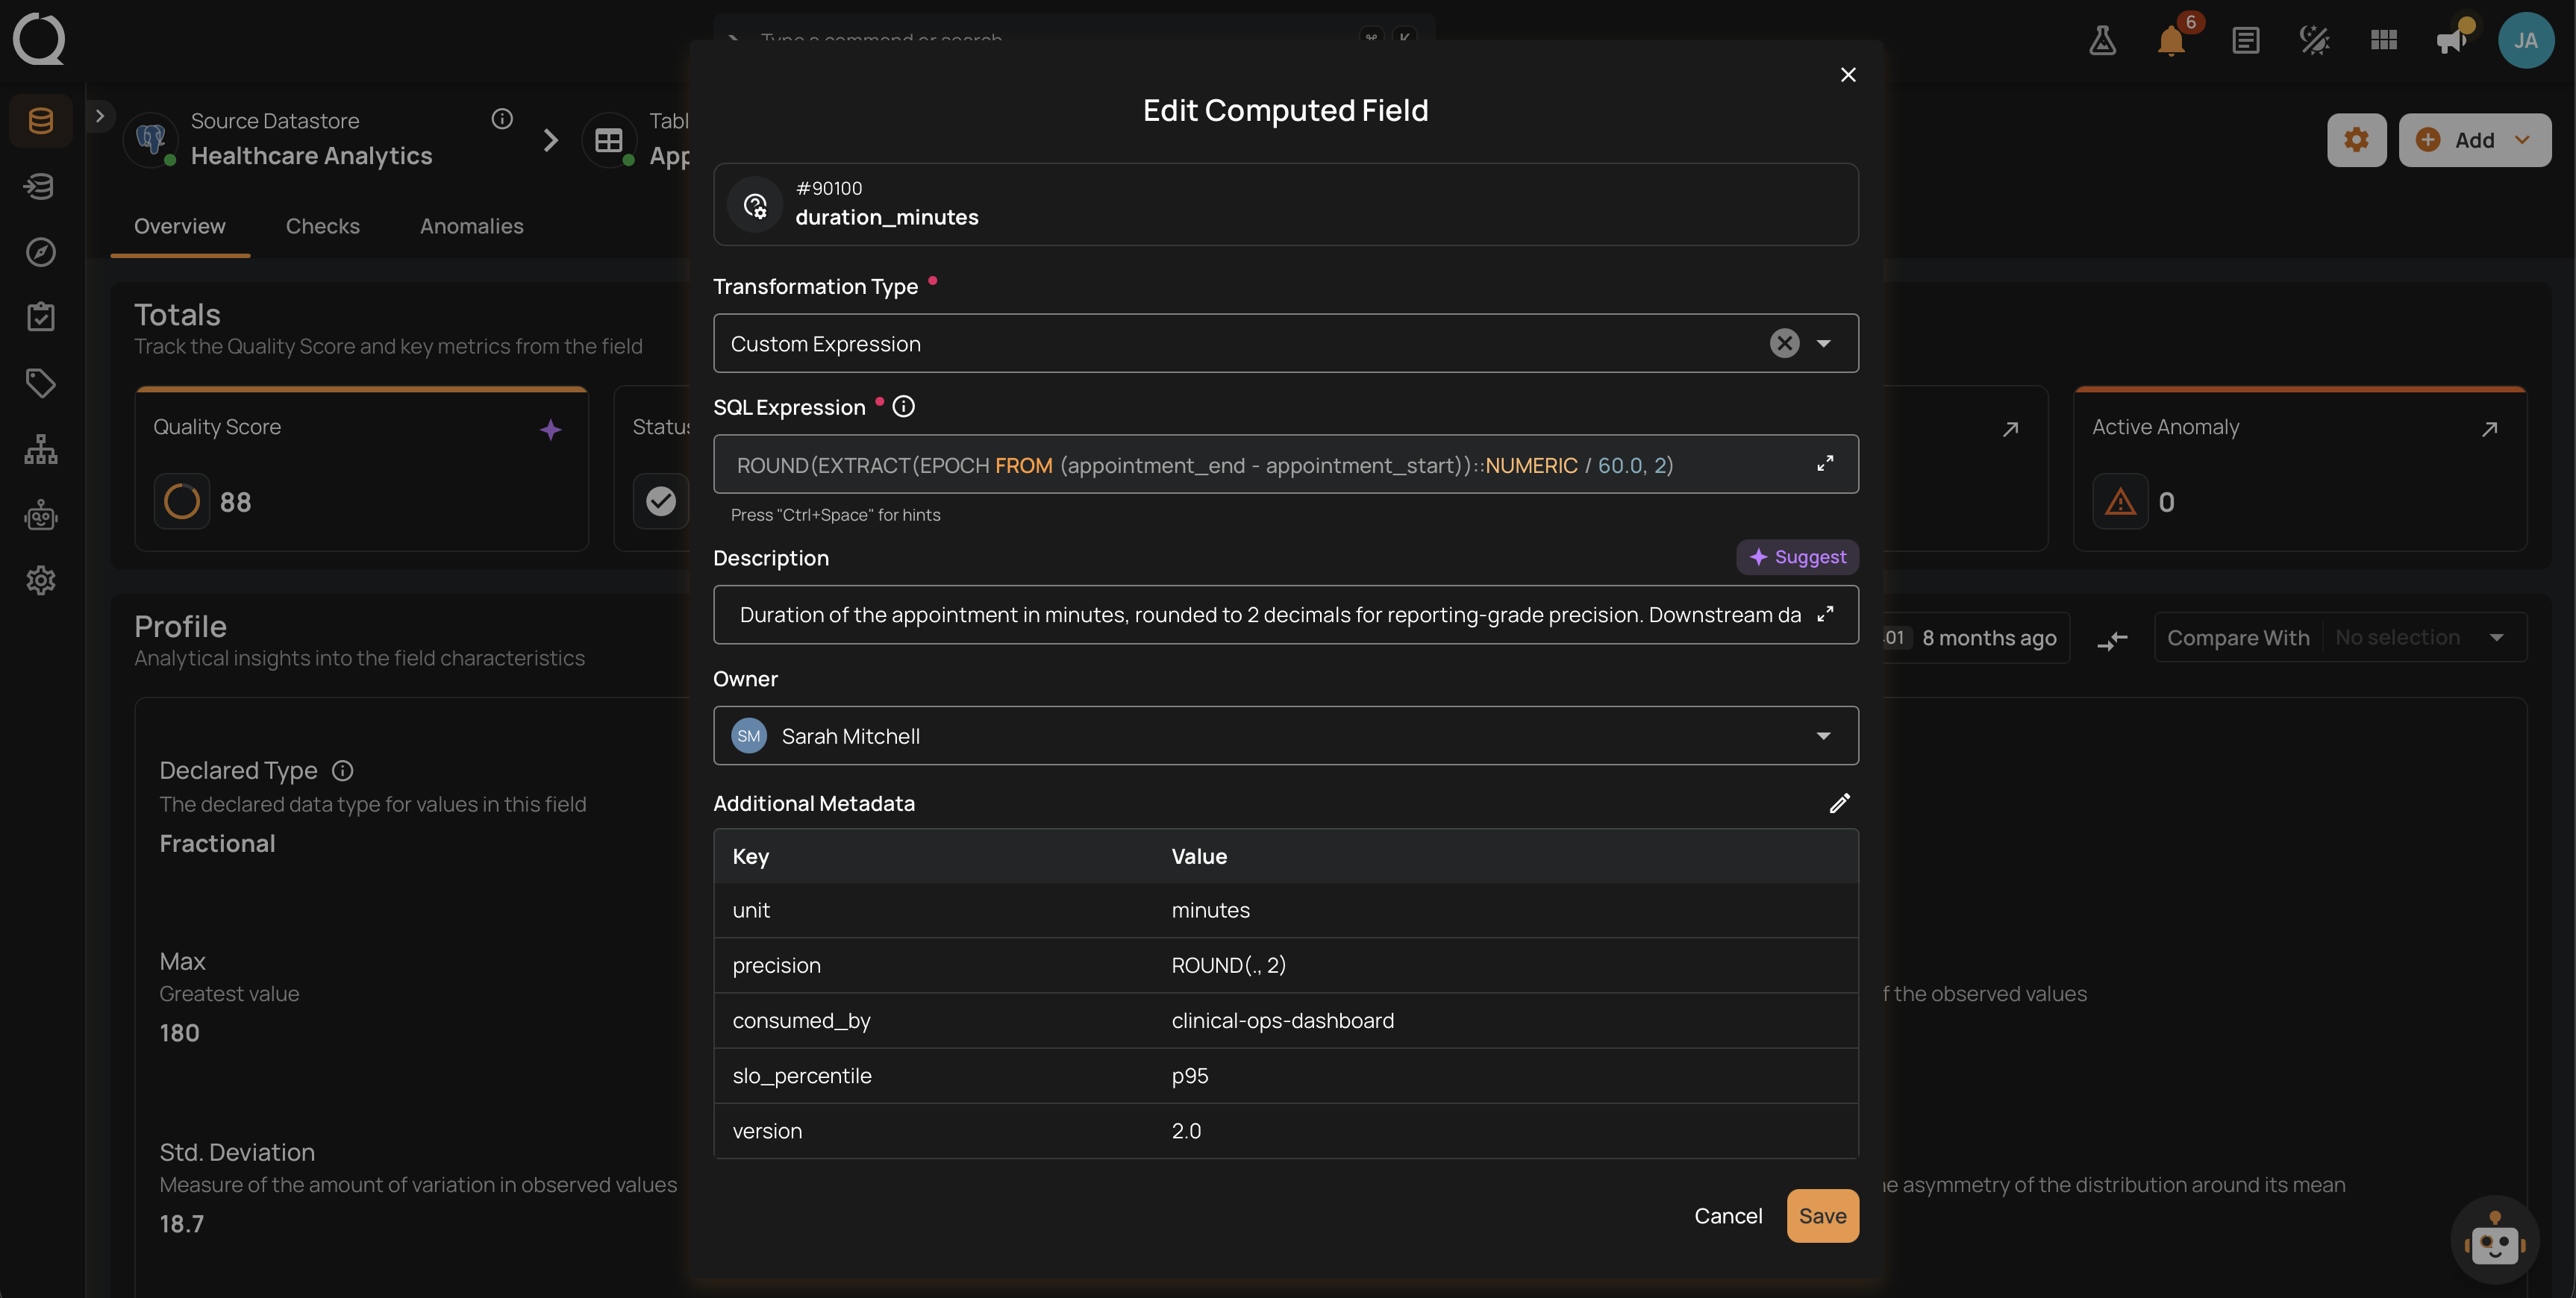Click the 'clinical-ops-dashboard' metadata value
This screenshot has height=1298, width=2576.
tap(1282, 1020)
